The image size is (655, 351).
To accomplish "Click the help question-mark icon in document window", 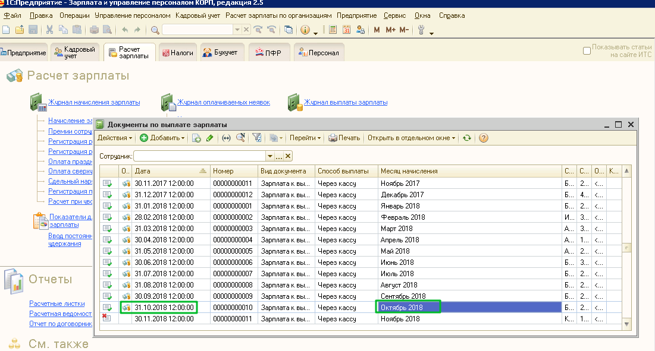I will tap(483, 138).
